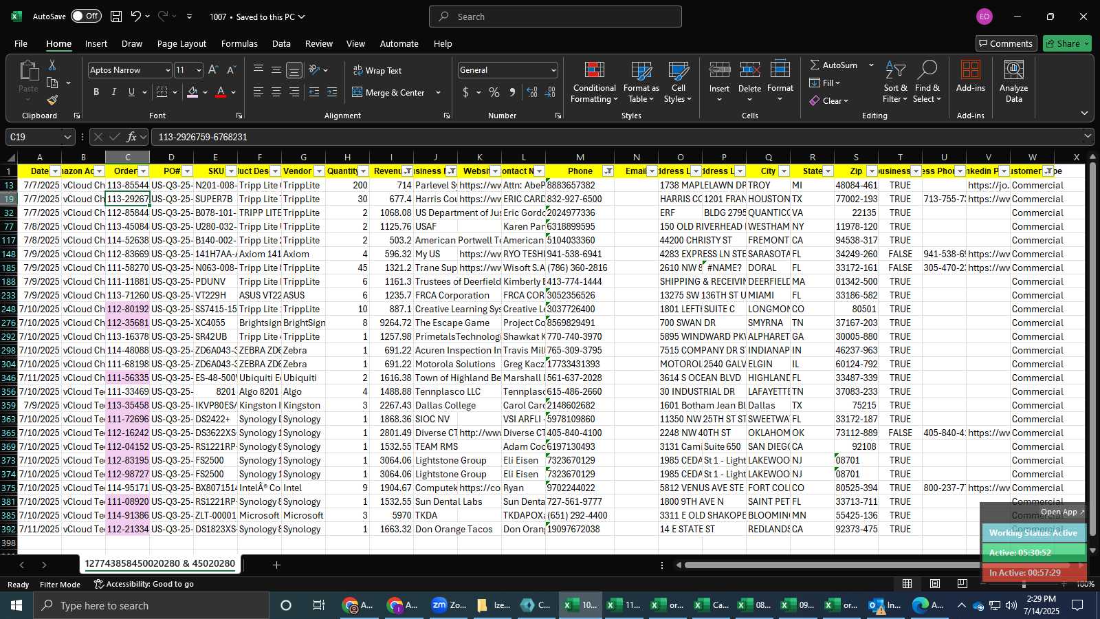
Task: Switch to Normal view in status bar
Action: [x=907, y=584]
